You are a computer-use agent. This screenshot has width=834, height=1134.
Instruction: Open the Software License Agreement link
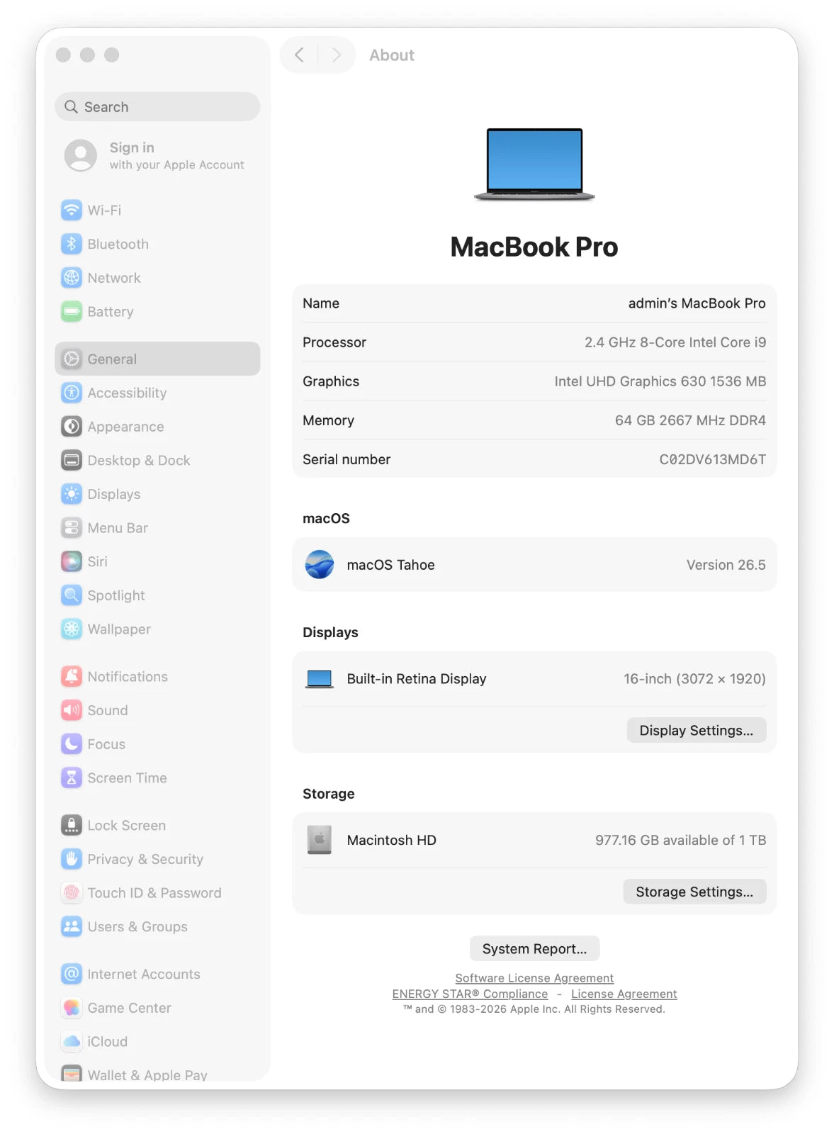534,978
